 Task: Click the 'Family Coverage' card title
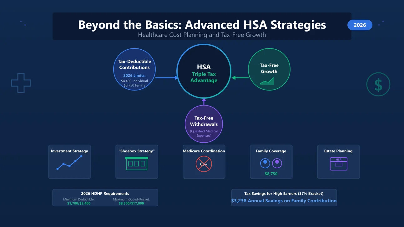click(x=271, y=151)
